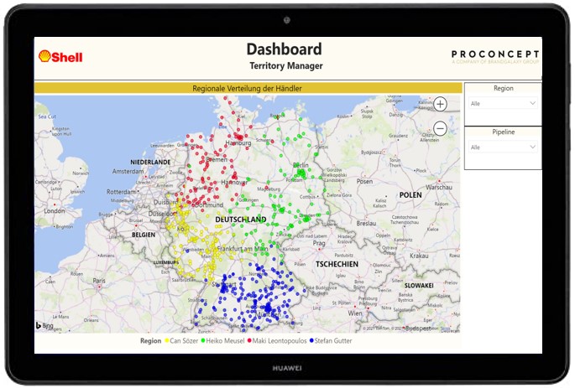Zoom out of the map with minus button
Image resolution: width=575 pixels, height=388 pixels.
[x=441, y=128]
